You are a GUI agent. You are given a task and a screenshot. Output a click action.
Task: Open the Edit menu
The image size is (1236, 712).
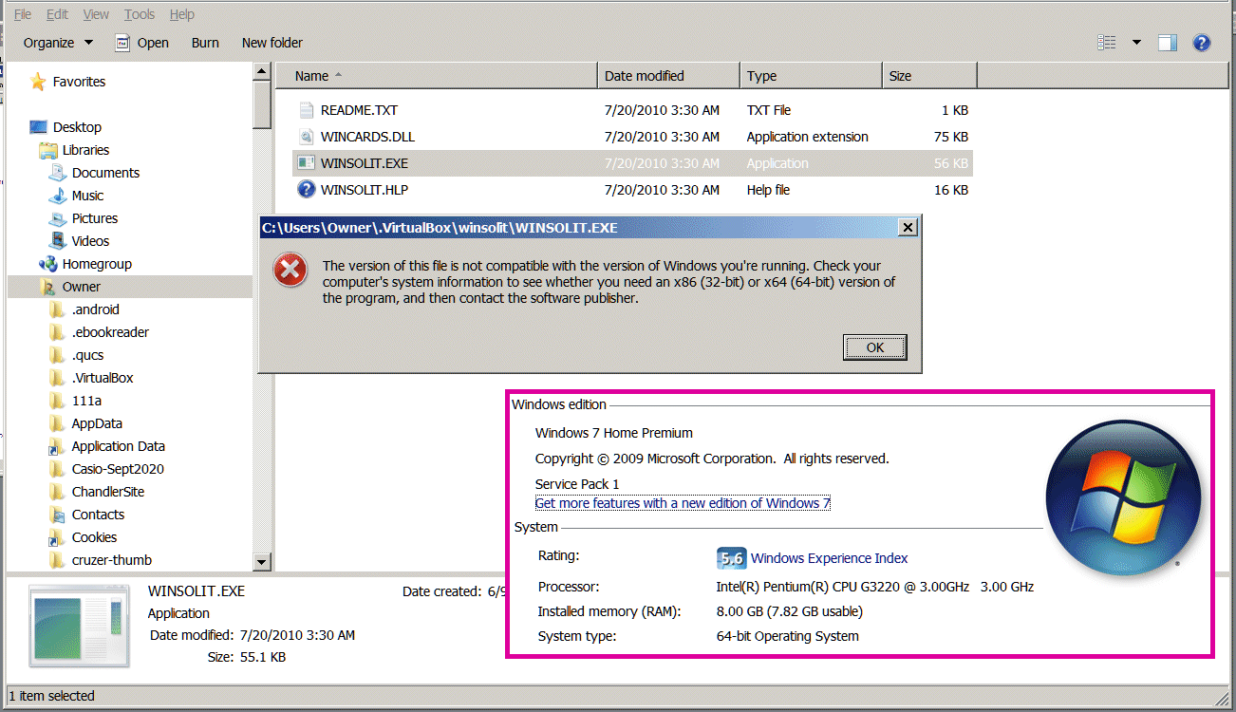click(x=57, y=14)
